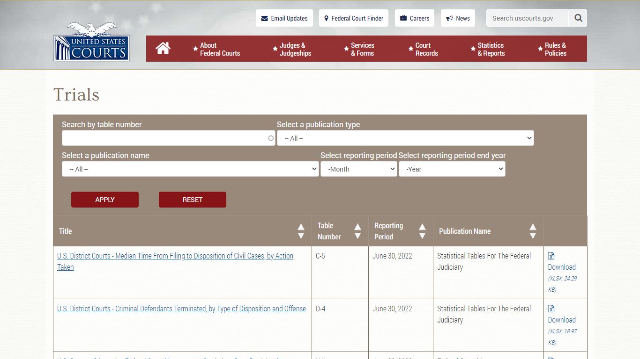Sort by Table Number column arrows
This screenshot has width=640, height=359.
click(x=357, y=231)
